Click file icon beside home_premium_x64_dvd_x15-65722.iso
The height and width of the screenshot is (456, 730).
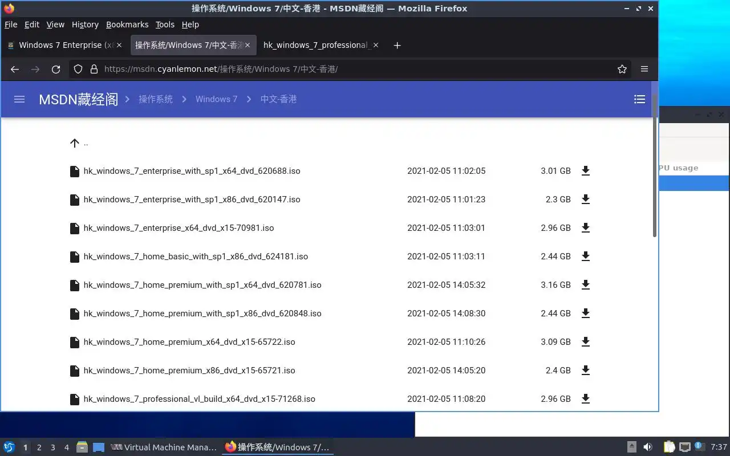pos(74,342)
